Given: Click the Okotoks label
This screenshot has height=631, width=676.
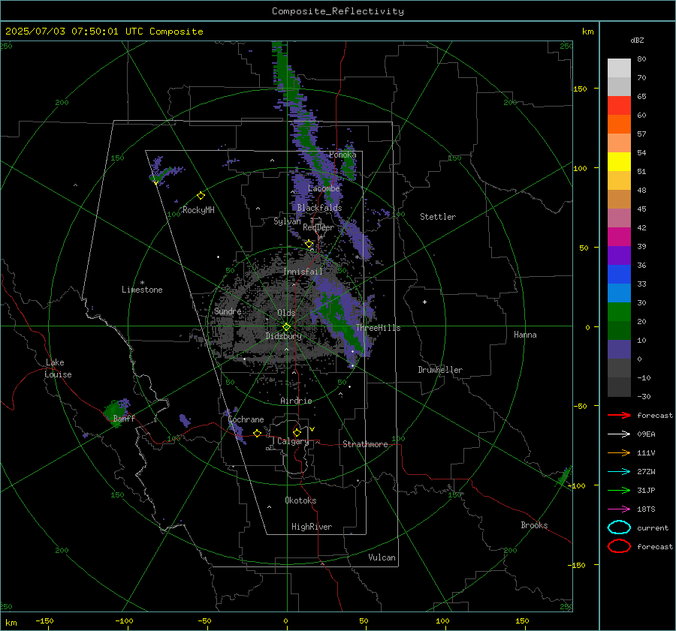Looking at the screenshot, I should click(x=300, y=500).
